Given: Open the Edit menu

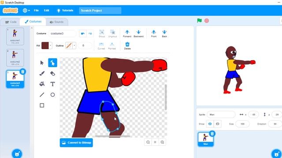Looking at the screenshot, I should coord(46,11).
